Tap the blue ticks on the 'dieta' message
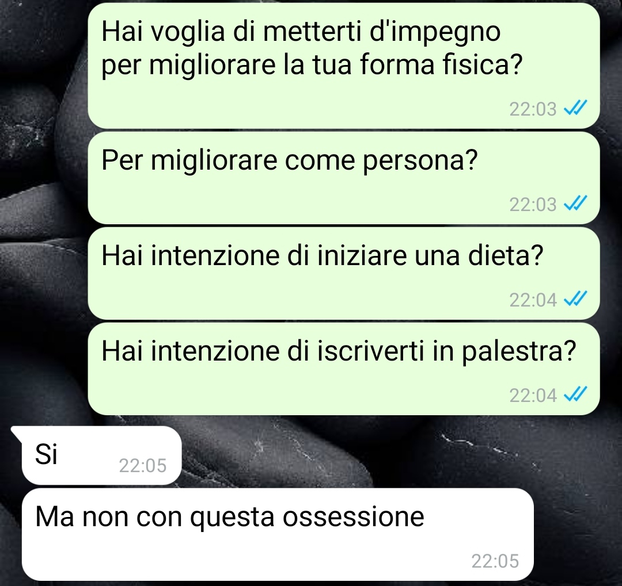 click(x=575, y=298)
